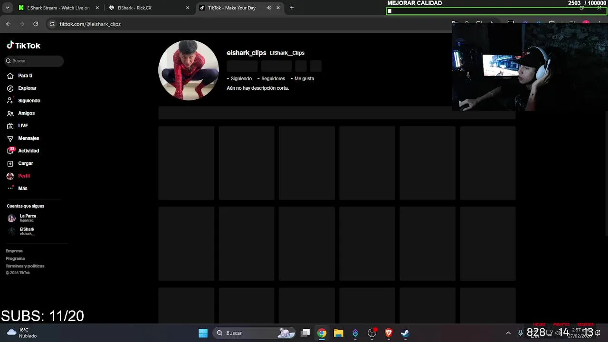
Task: Click the TikTok Buscar search field
Action: coord(34,61)
